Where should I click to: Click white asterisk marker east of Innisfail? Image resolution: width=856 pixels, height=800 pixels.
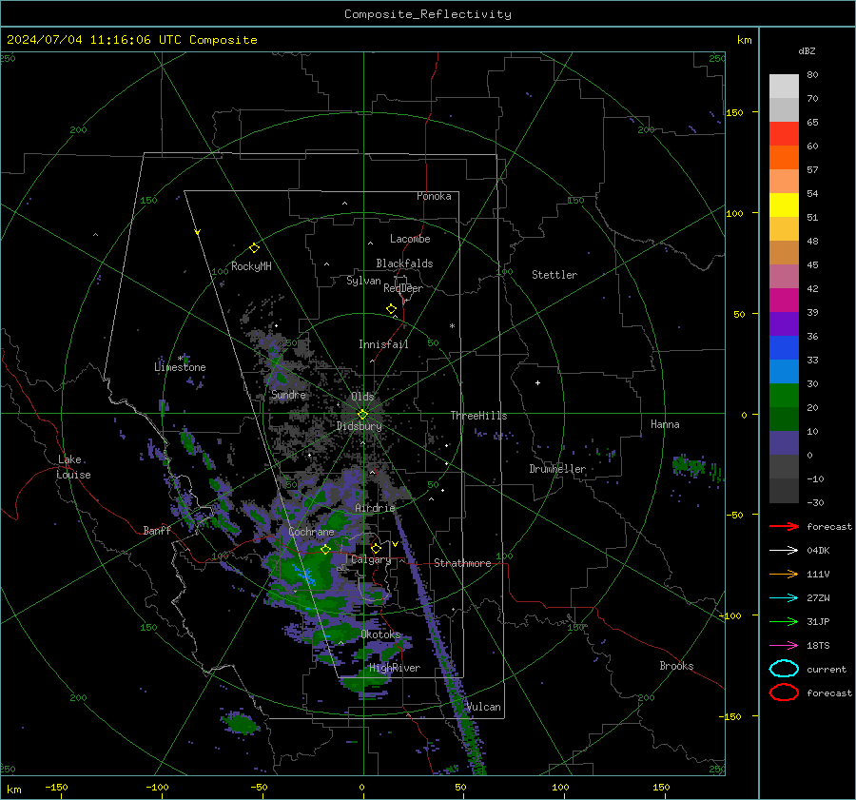(x=452, y=326)
